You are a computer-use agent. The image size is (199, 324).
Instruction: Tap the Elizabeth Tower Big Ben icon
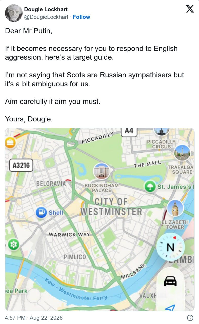(175, 208)
